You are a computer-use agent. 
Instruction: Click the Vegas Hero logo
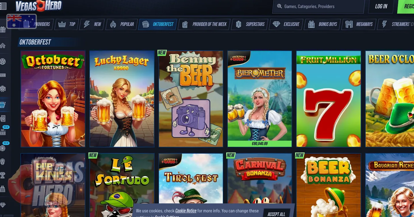pyautogui.click(x=39, y=6)
